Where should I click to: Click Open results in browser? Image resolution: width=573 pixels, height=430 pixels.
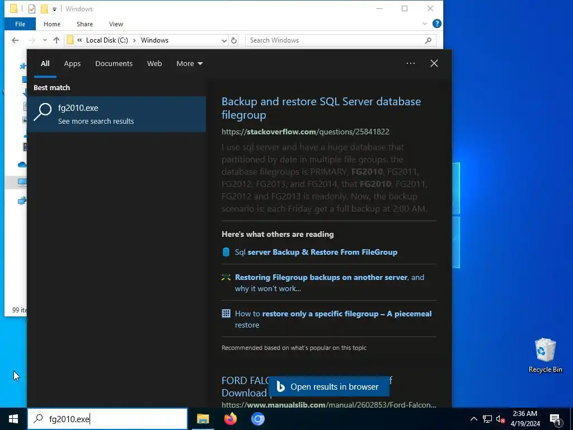click(x=328, y=386)
